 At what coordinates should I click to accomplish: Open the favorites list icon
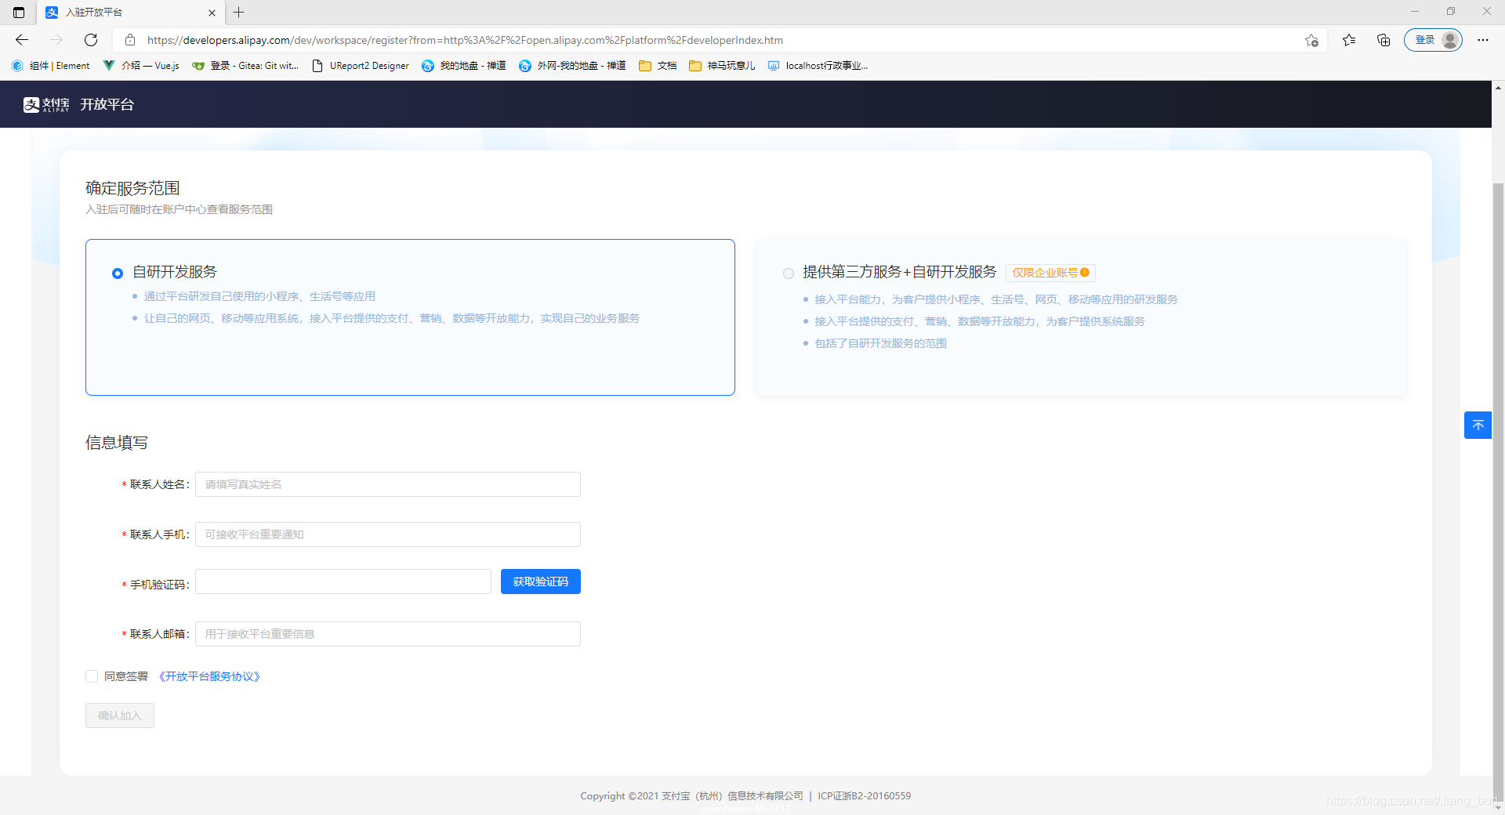pyautogui.click(x=1349, y=40)
